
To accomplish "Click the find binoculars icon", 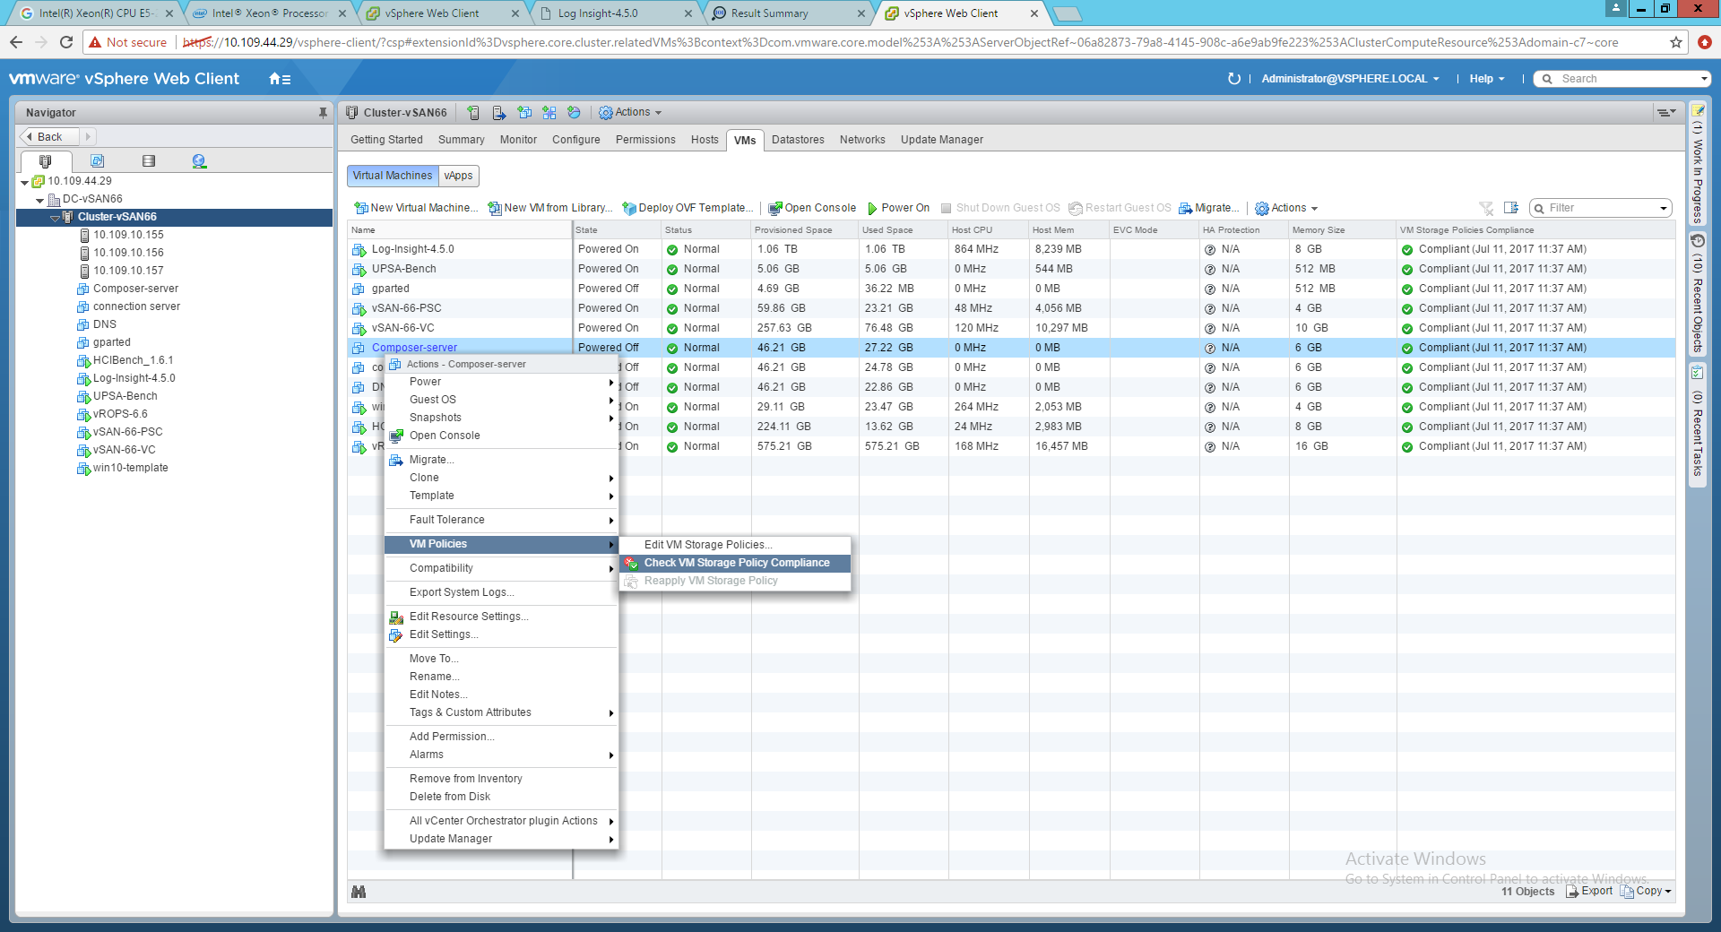I will 359,892.
